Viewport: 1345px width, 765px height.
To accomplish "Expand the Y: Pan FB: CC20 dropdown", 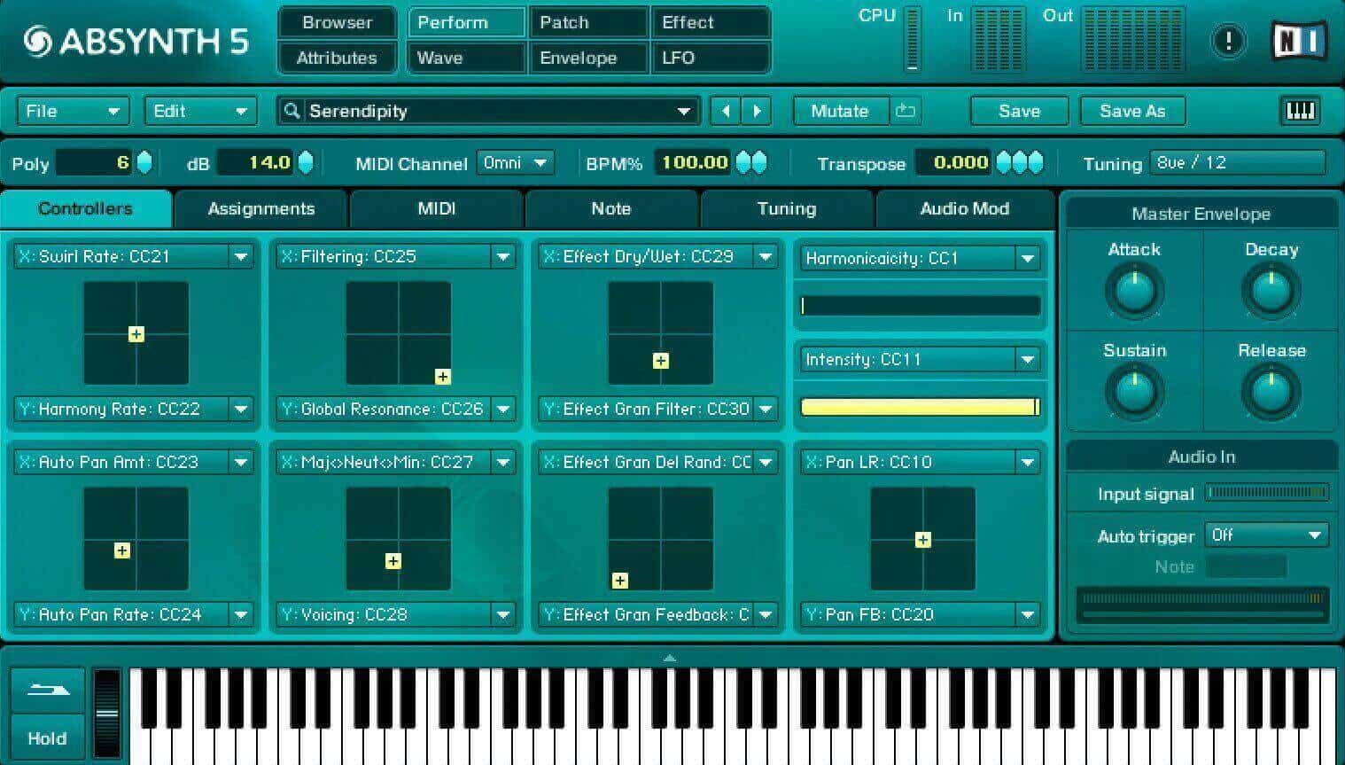I will coord(1028,614).
